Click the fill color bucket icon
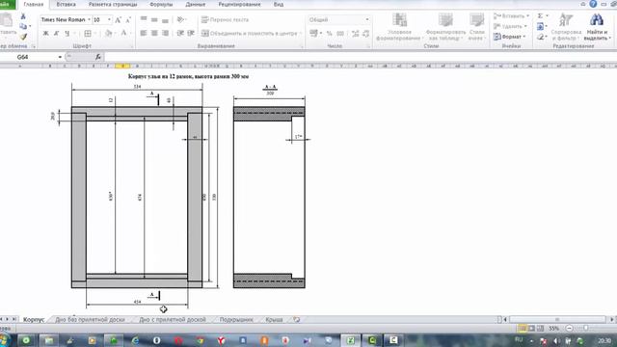The height and width of the screenshot is (347, 617). 109,34
